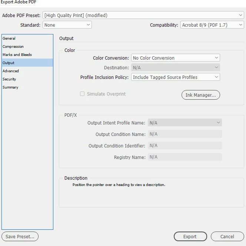Click the Description section heading
This screenshot has height=246, width=246.
pos(76,178)
